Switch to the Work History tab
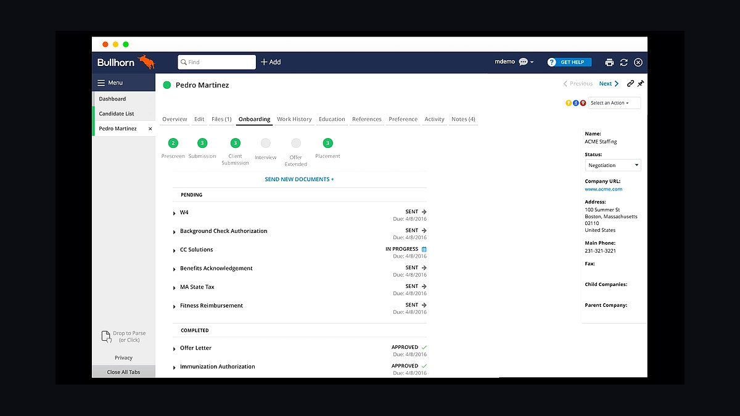740x416 pixels. tap(294, 119)
